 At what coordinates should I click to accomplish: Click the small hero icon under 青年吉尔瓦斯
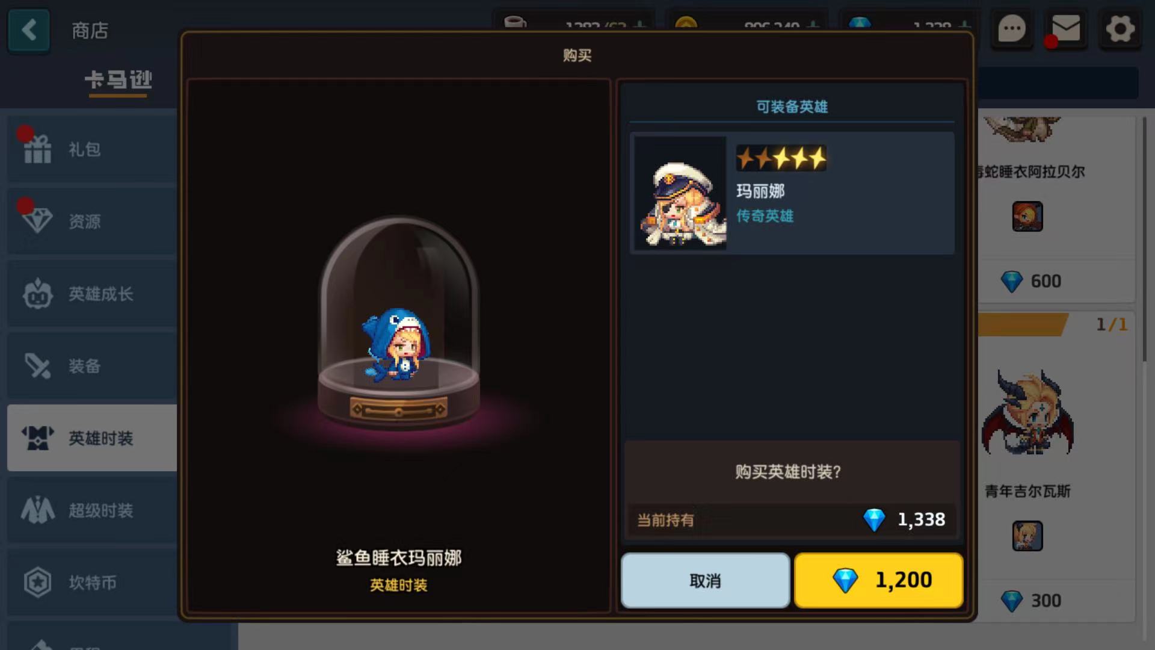pyautogui.click(x=1027, y=536)
